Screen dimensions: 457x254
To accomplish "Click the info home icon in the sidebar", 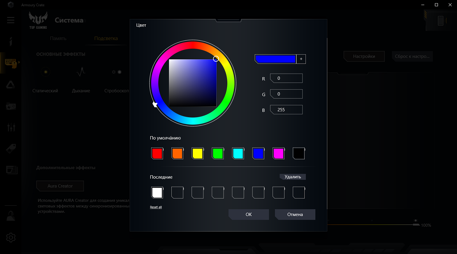I will tap(11, 41).
